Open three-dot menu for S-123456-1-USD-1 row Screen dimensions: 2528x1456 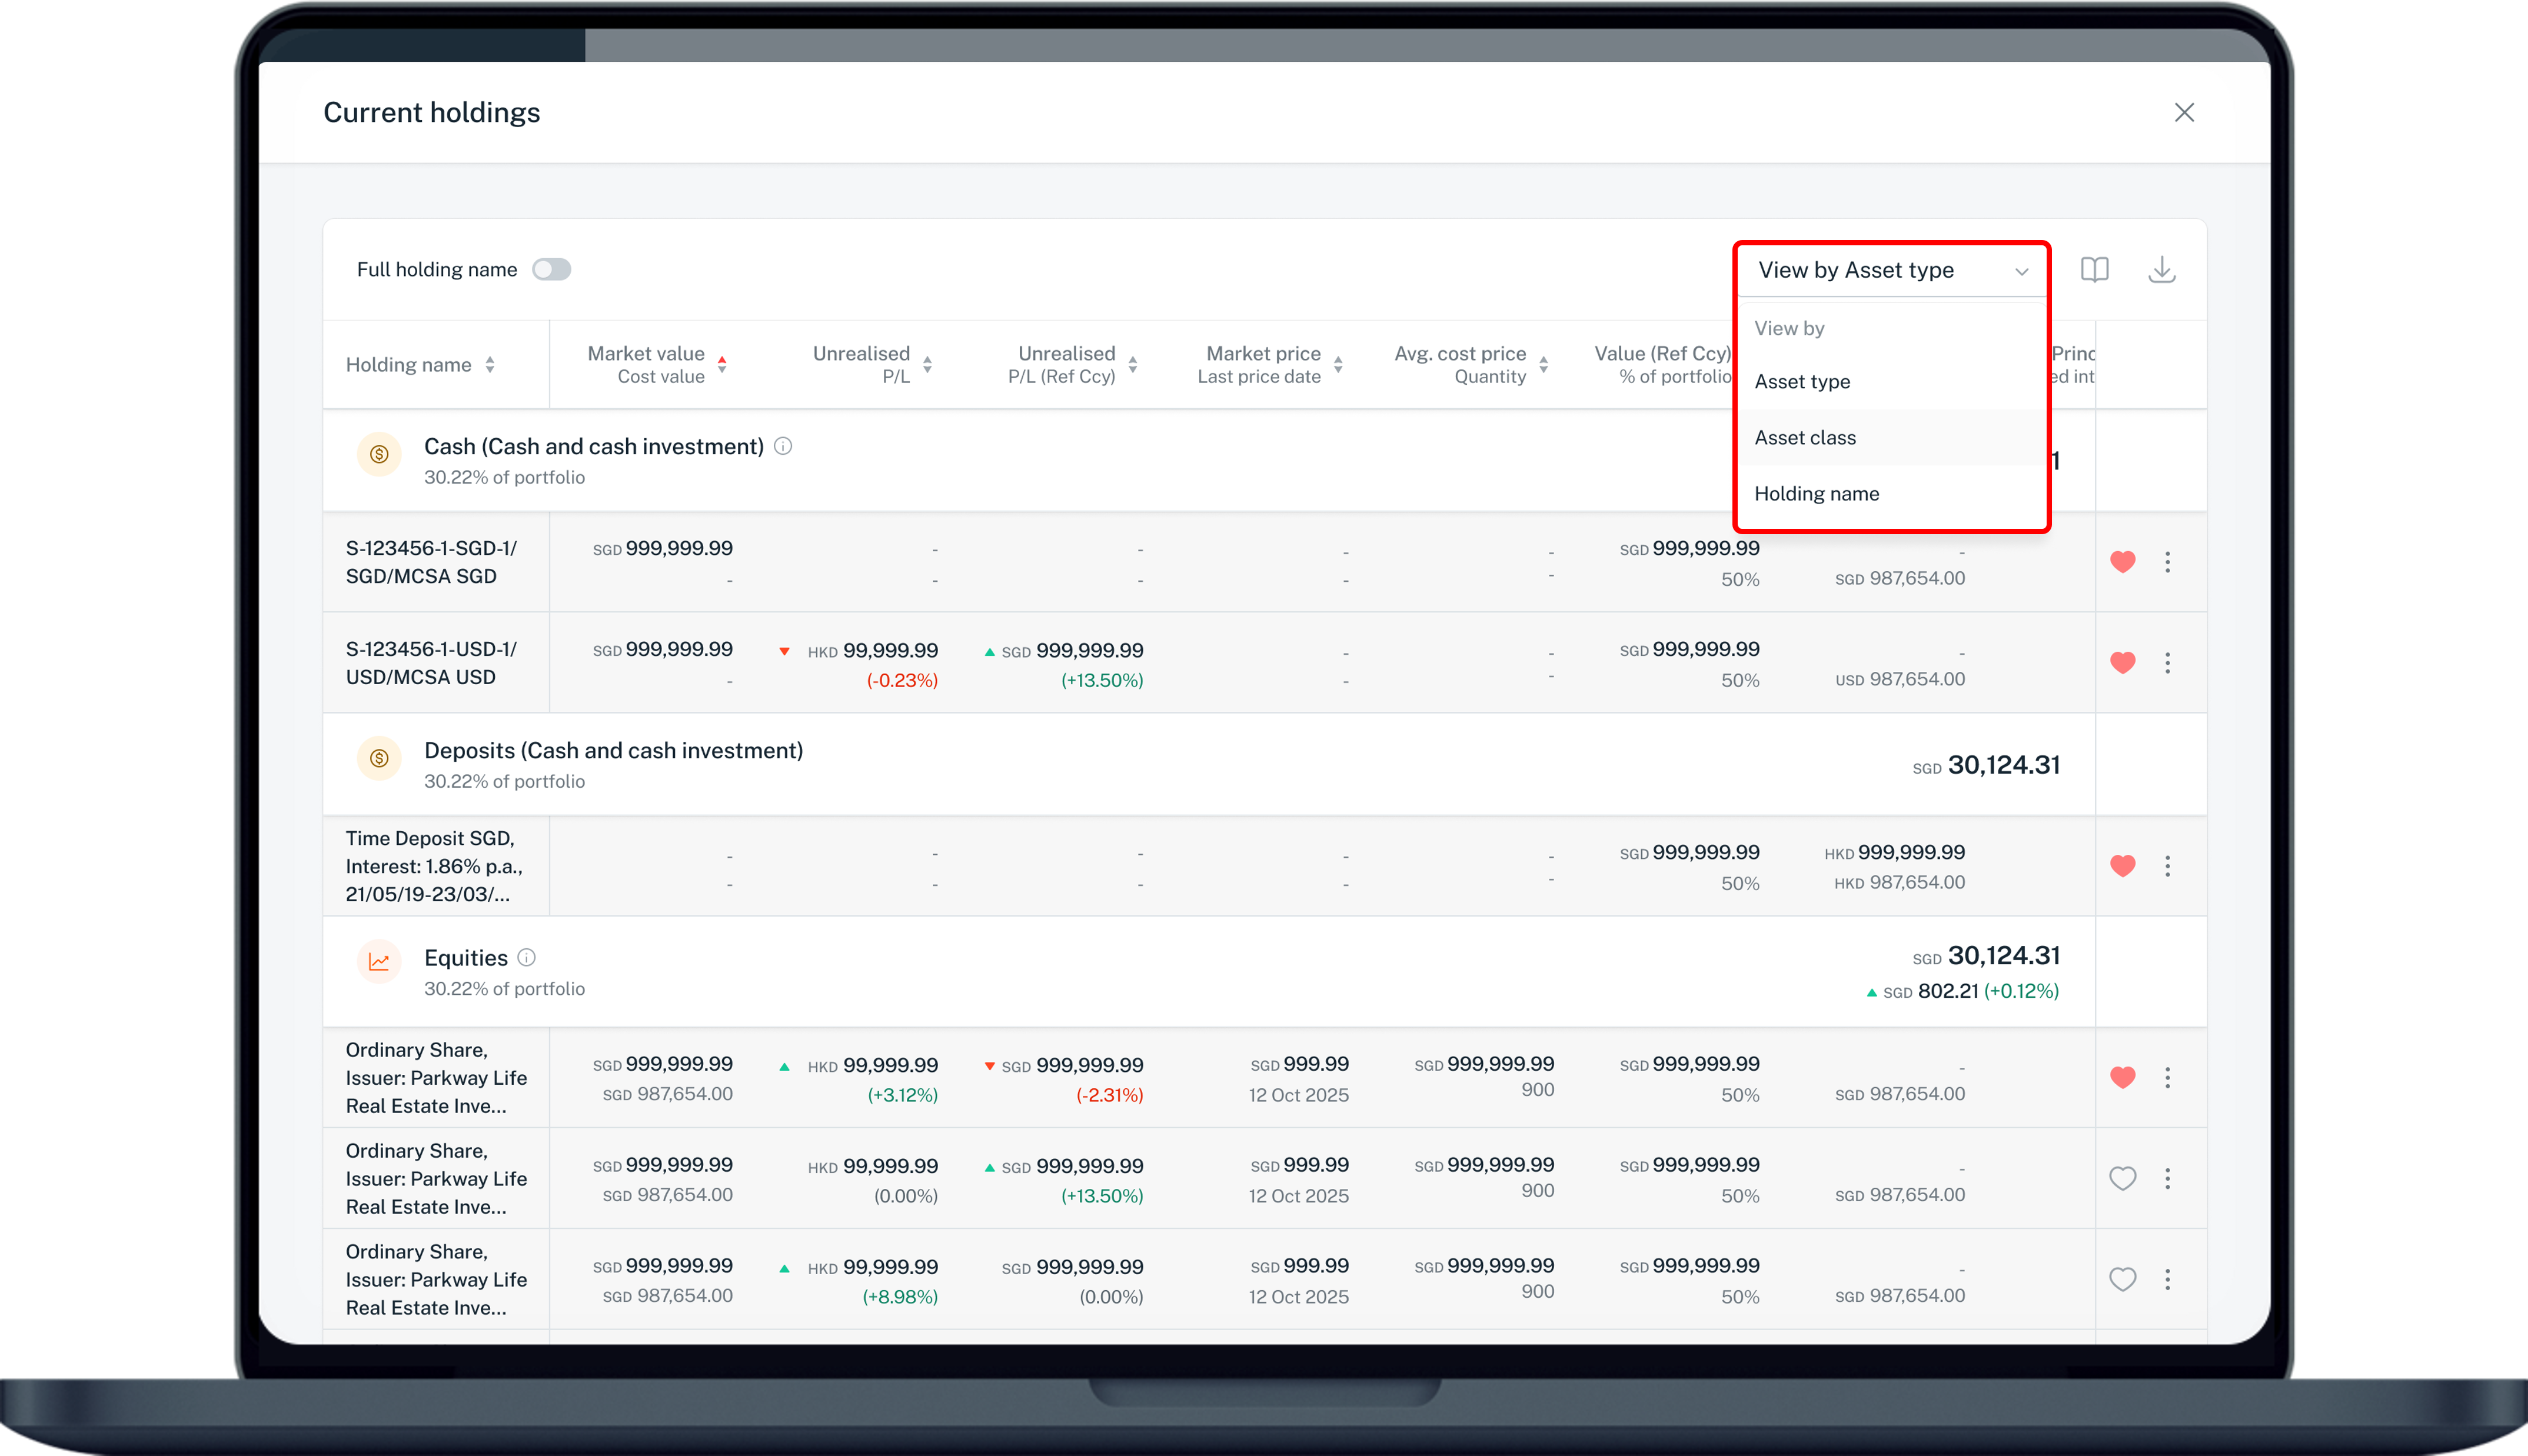(2167, 663)
